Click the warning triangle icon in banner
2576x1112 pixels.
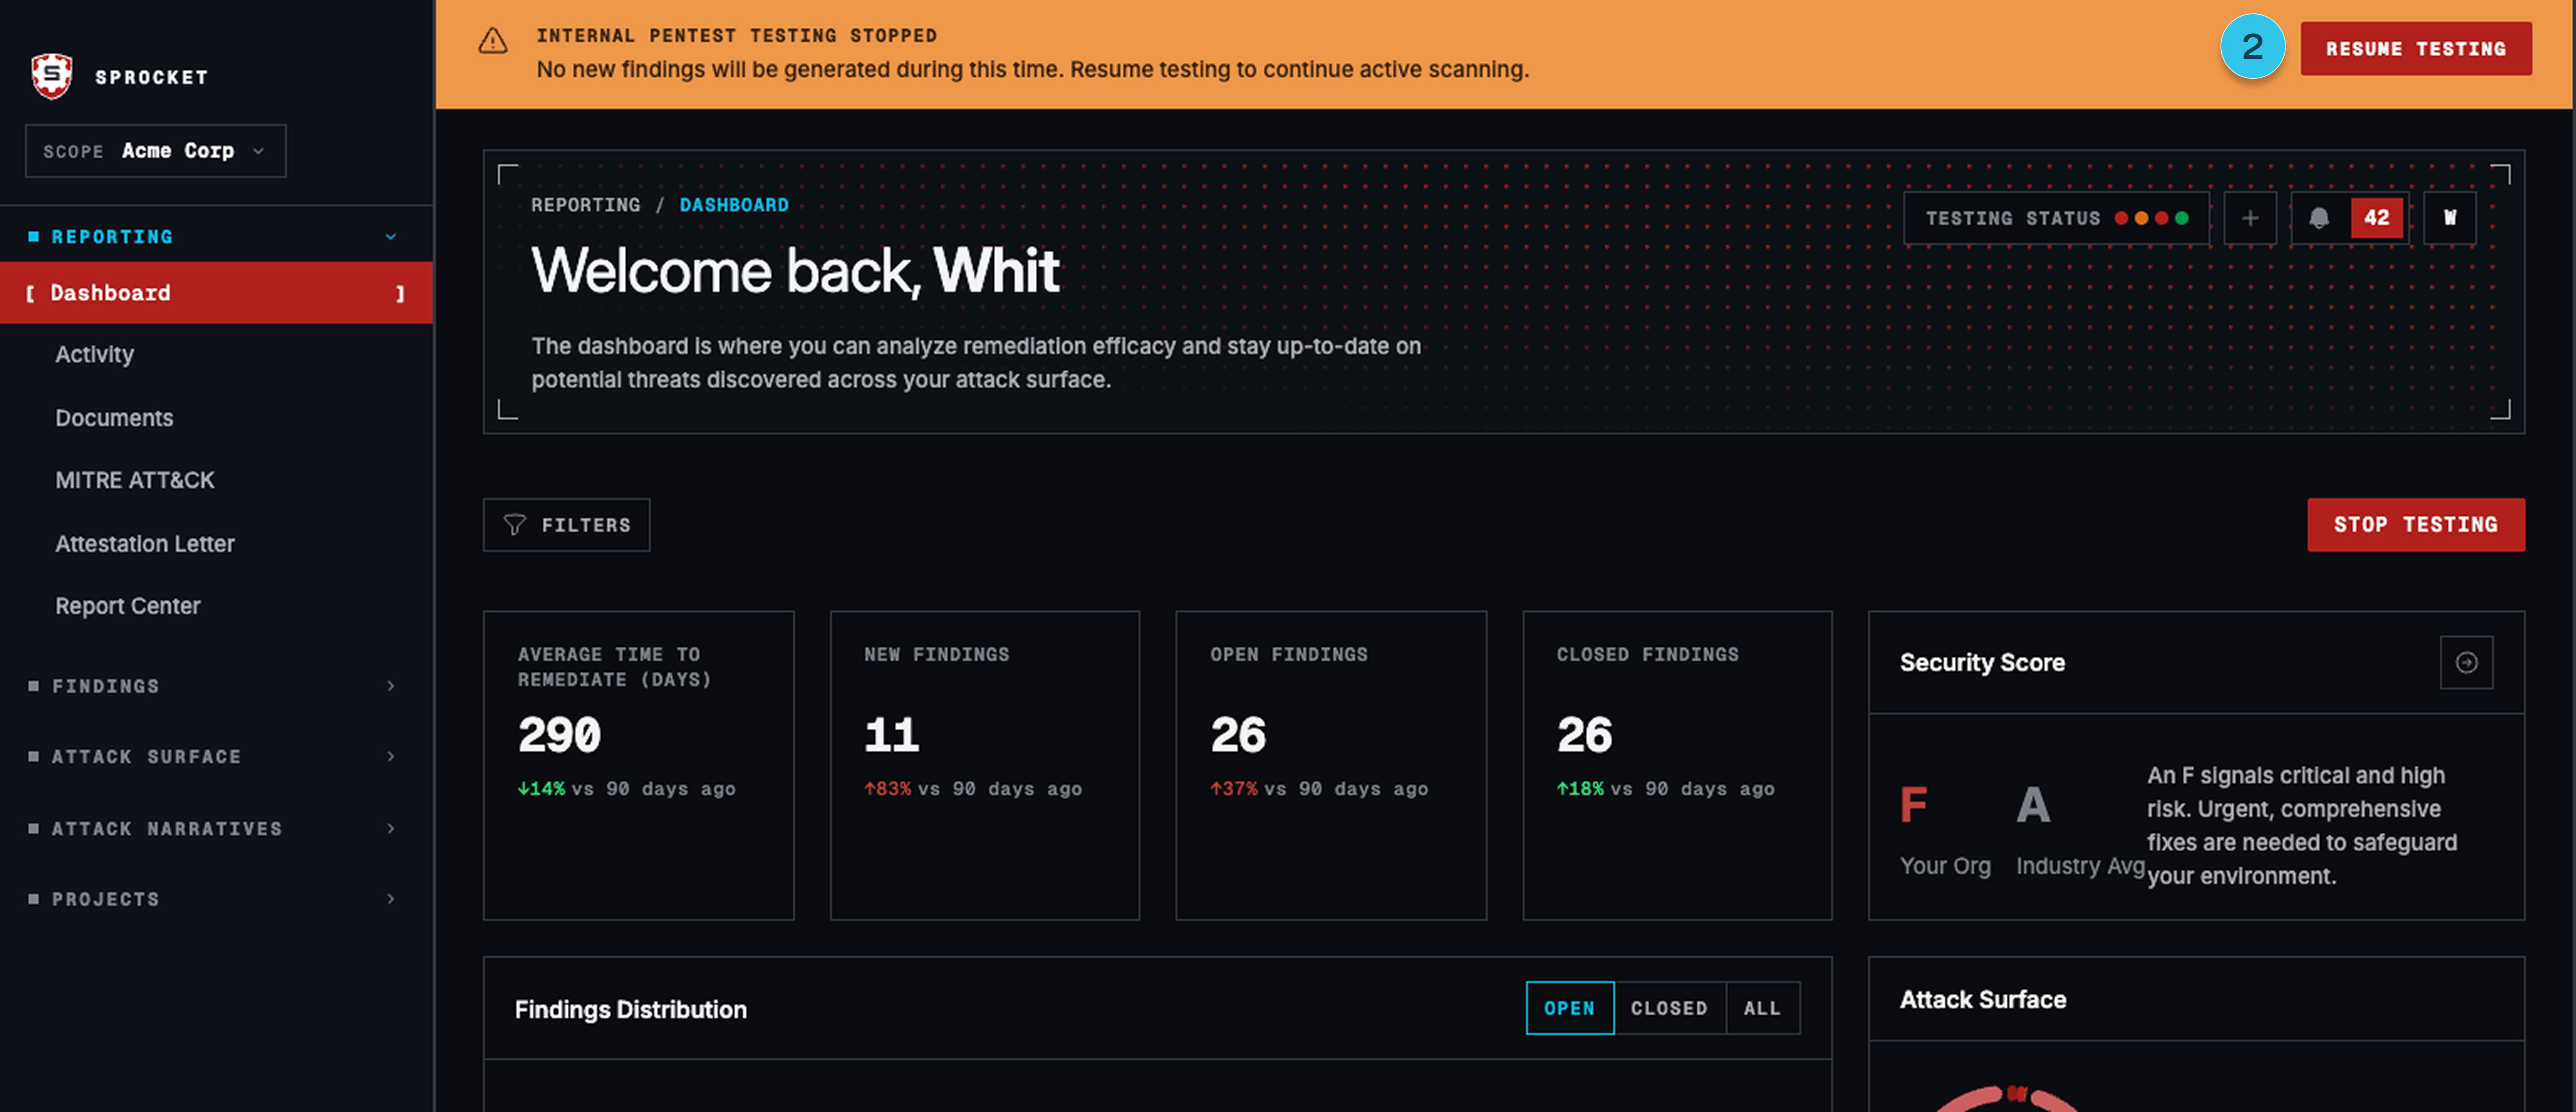(x=493, y=41)
